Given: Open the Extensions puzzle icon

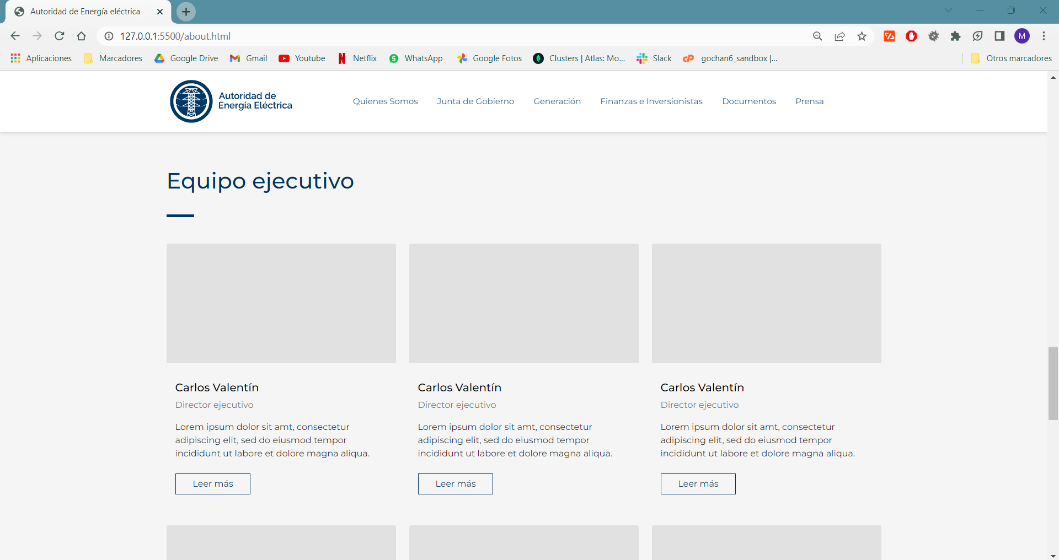Looking at the screenshot, I should (x=955, y=36).
